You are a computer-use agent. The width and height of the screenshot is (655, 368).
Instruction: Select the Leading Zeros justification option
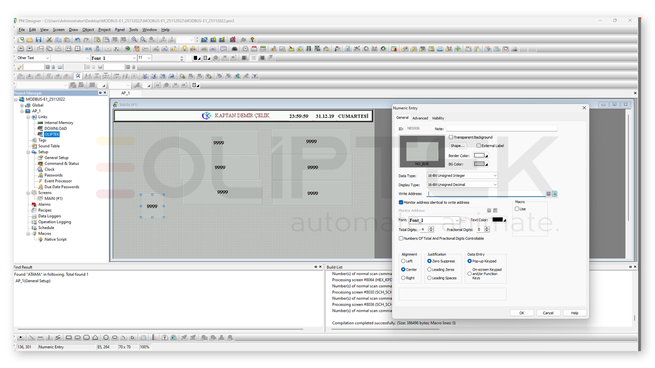[429, 269]
